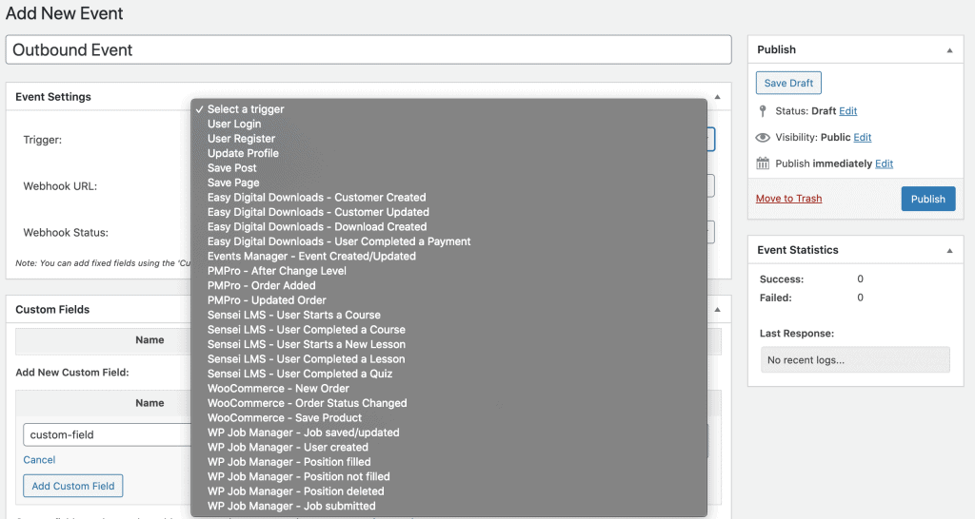
Task: Click the Visibility eye icon
Action: [763, 137]
